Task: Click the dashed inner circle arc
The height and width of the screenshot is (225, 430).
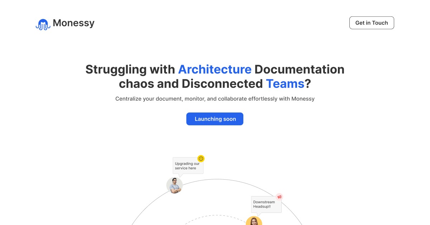Action: tap(215, 215)
